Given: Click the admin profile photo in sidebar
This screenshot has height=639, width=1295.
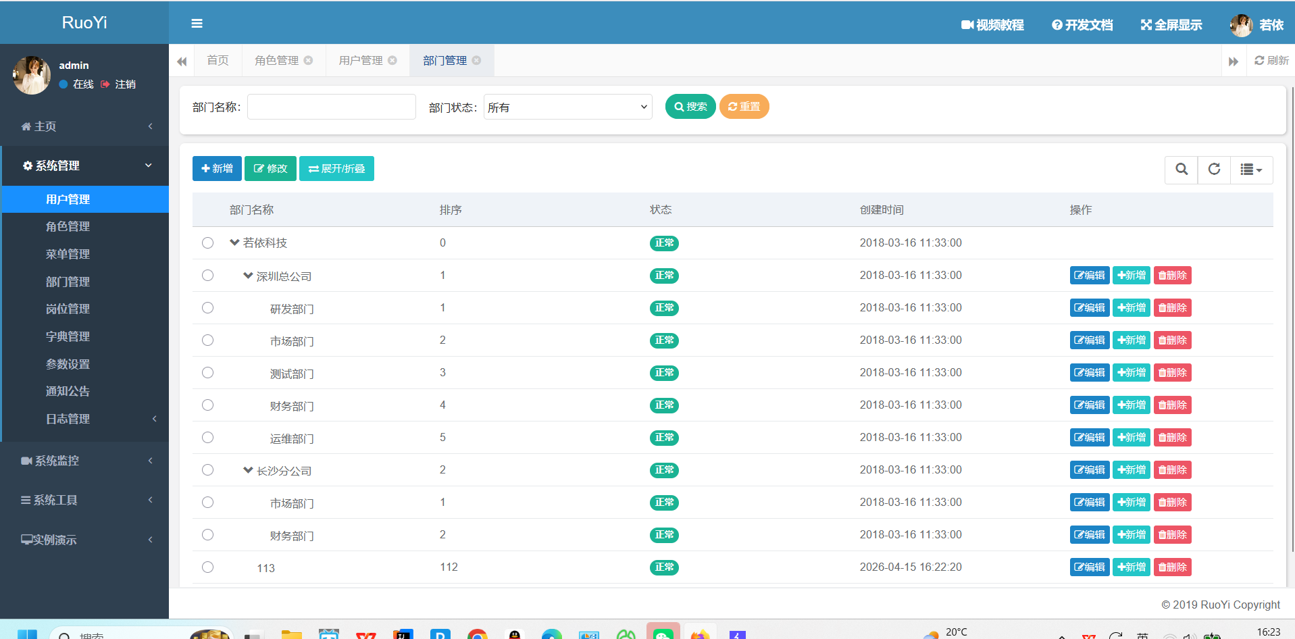Looking at the screenshot, I should [31, 75].
